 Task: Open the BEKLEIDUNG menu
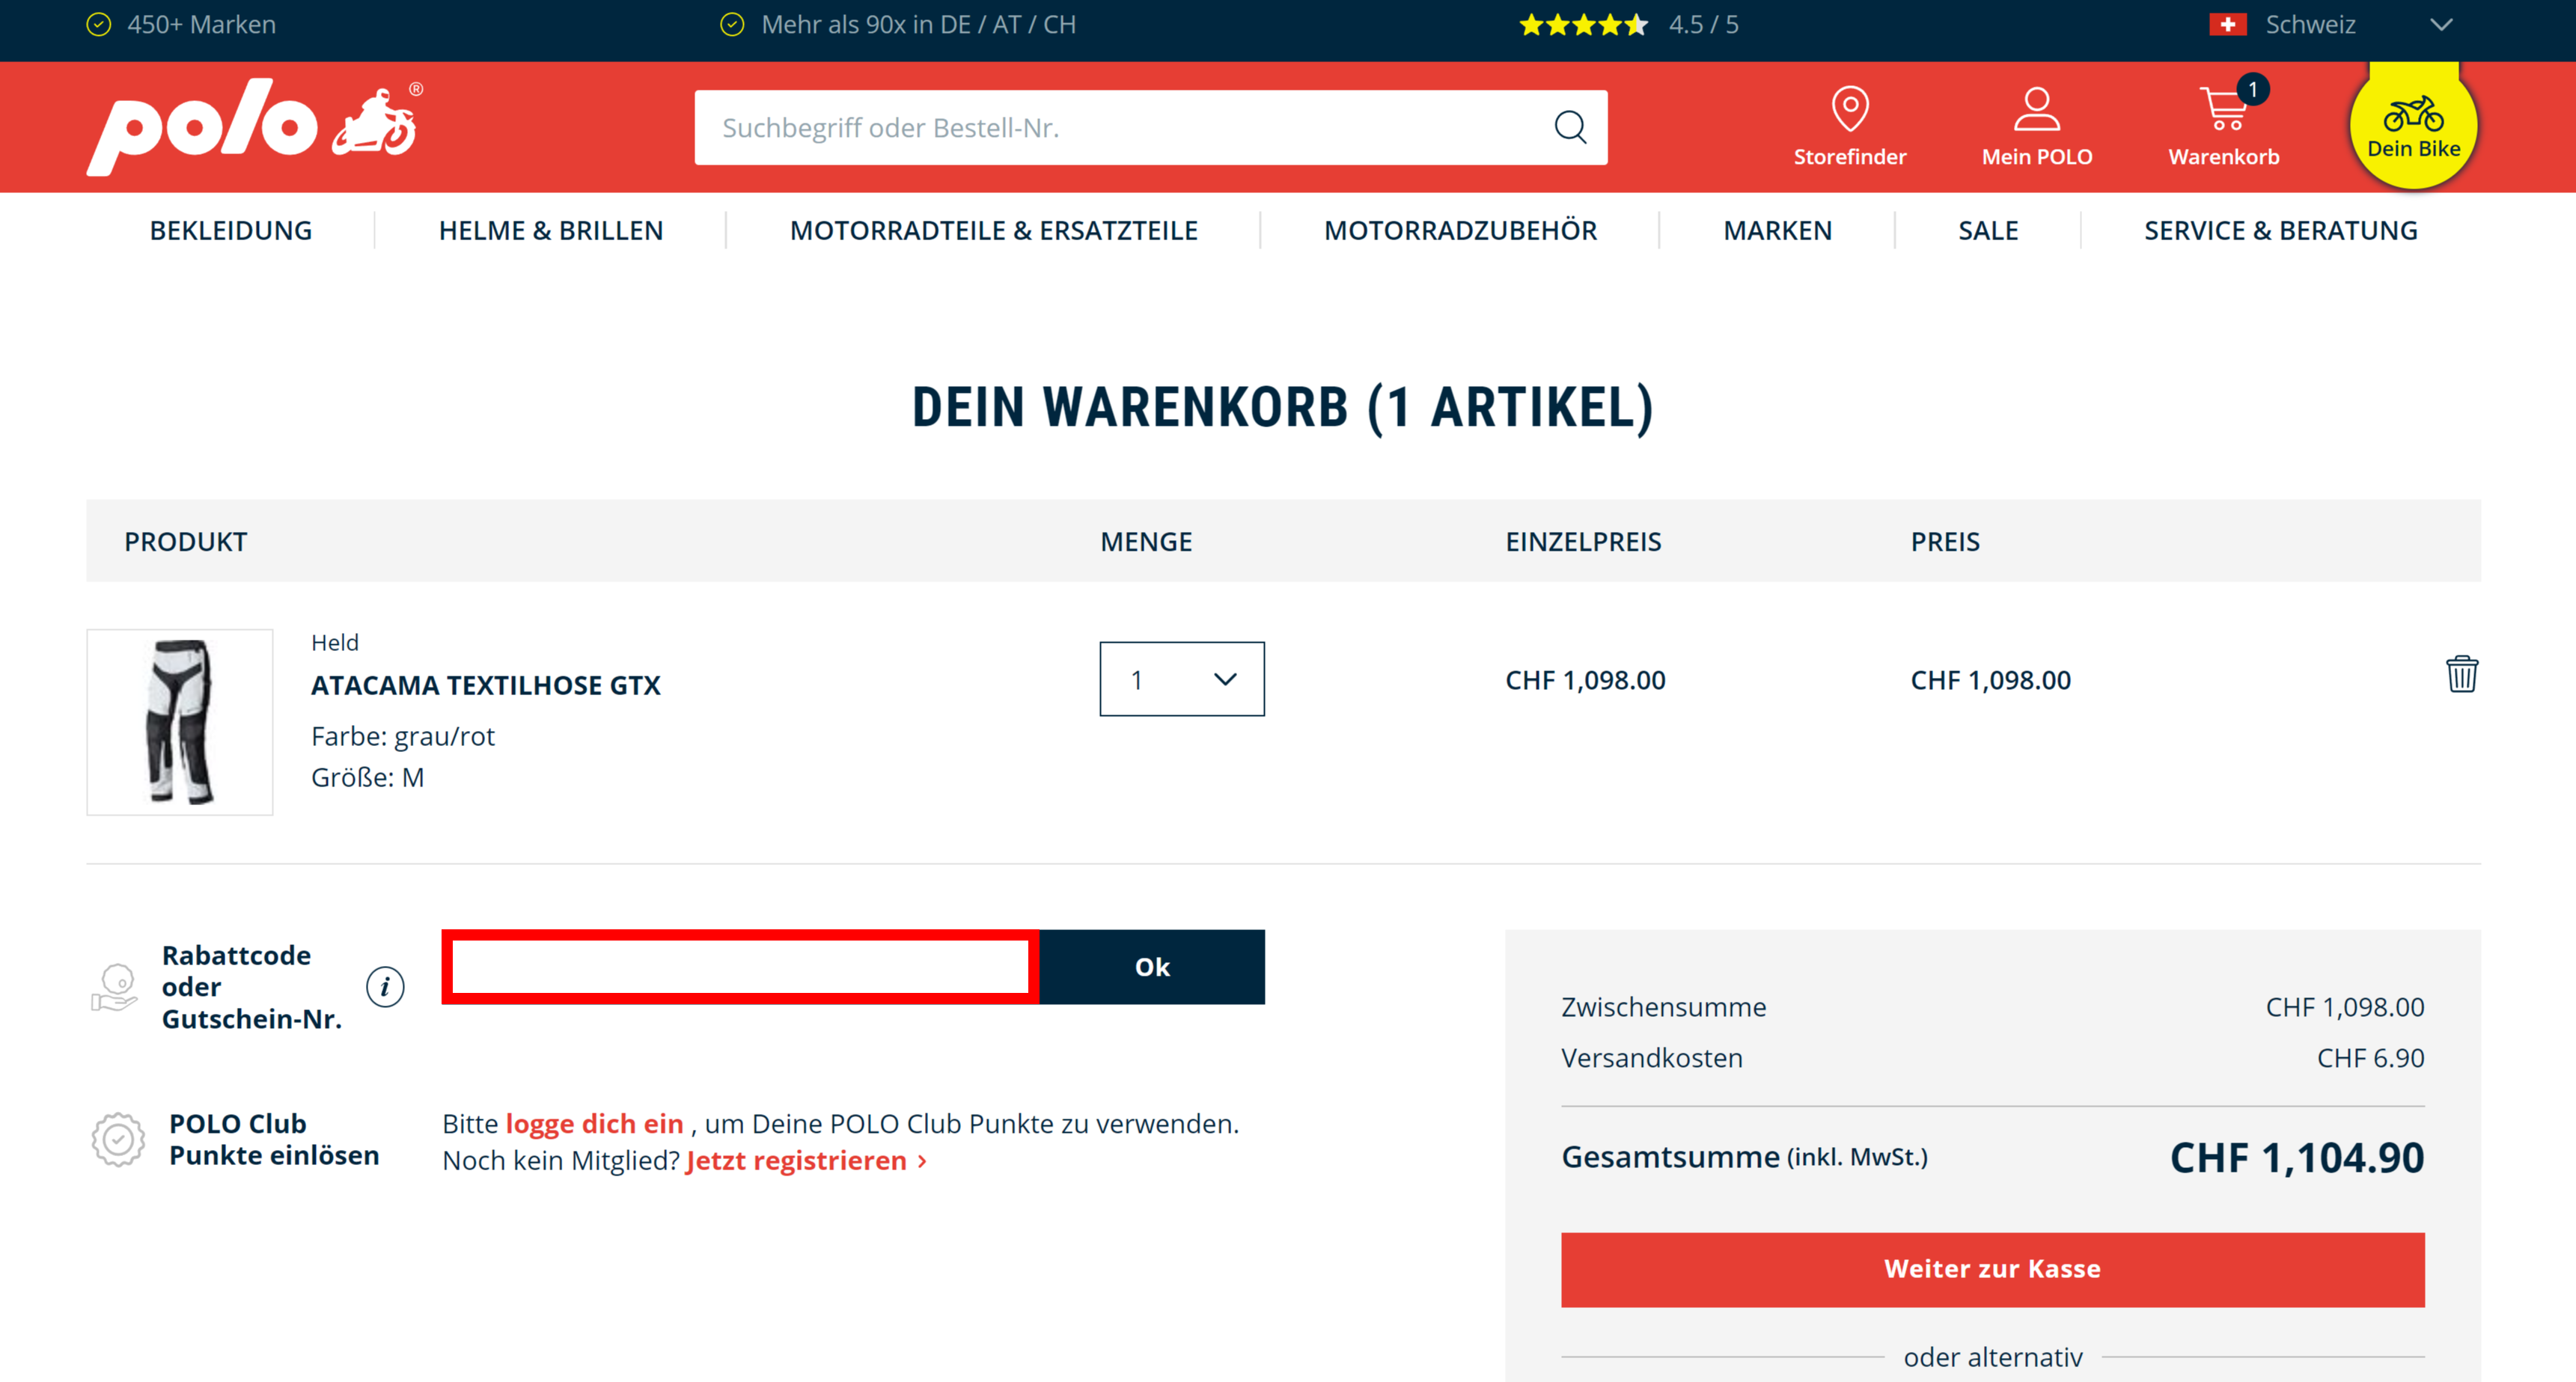(x=231, y=230)
